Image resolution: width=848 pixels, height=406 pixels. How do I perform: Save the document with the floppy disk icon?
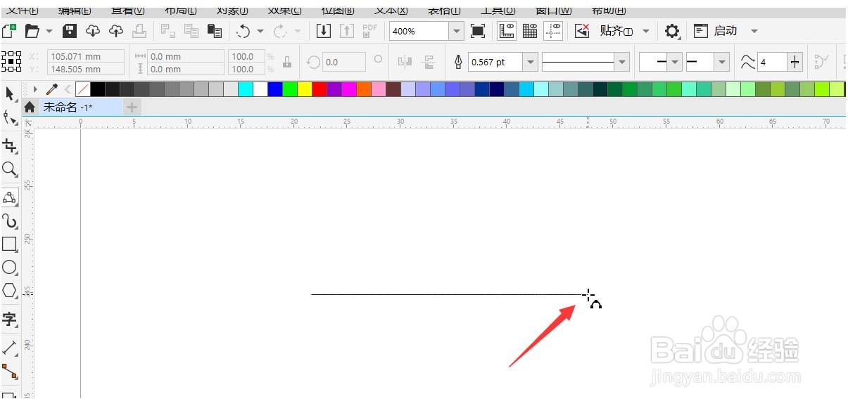[70, 31]
